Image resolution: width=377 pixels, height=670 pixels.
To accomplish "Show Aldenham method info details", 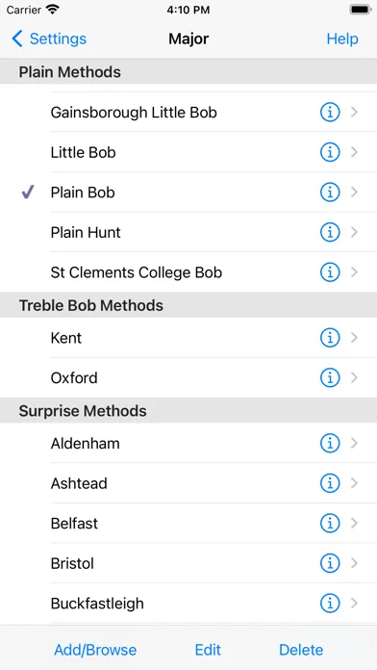I will click(330, 444).
